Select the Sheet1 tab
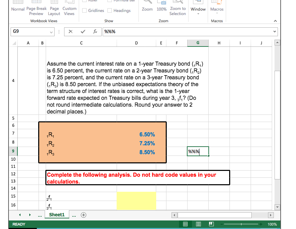Image resolution: width=296 pixels, height=229 pixels. pos(57,215)
